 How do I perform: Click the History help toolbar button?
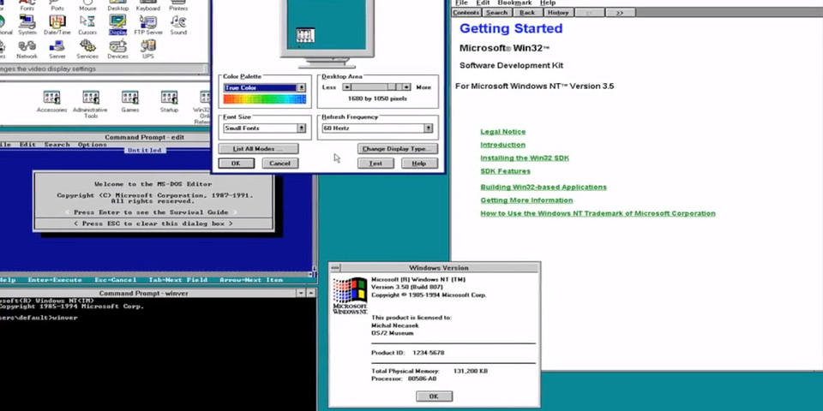(558, 13)
